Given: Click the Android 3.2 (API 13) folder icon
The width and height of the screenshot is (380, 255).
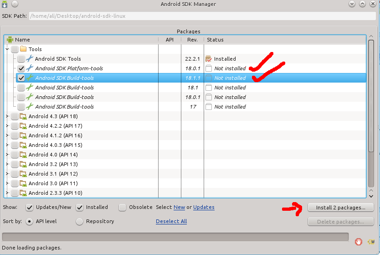Looking at the screenshot, I should [23, 164].
